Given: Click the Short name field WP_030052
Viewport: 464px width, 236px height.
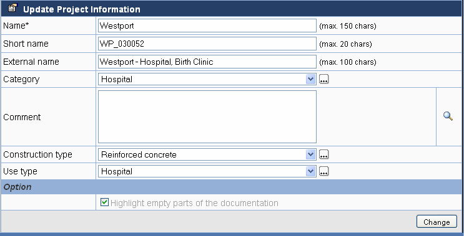Looking at the screenshot, I should point(207,44).
